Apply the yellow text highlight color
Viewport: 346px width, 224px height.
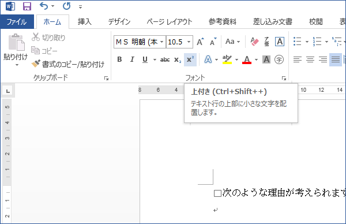pyautogui.click(x=227, y=59)
